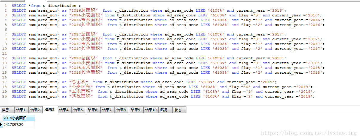Open the 概况 tab
The width and height of the screenshot is (360, 139).
pos(165,110)
